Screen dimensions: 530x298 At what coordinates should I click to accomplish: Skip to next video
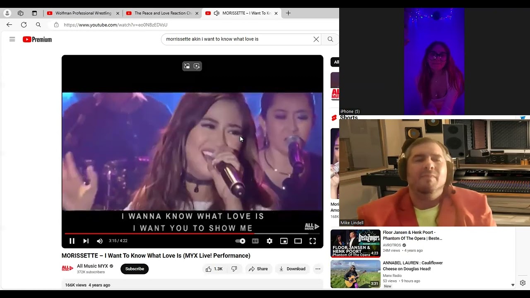coord(86,241)
